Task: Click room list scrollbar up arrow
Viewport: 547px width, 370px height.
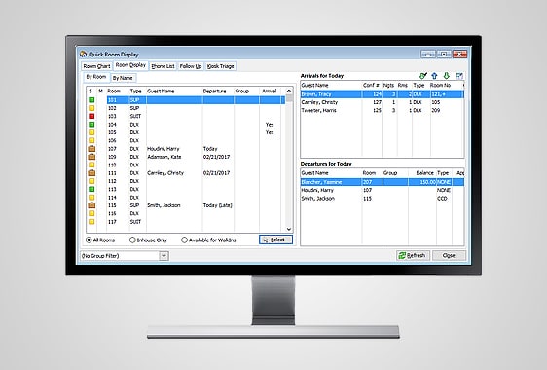Action: tap(289, 91)
